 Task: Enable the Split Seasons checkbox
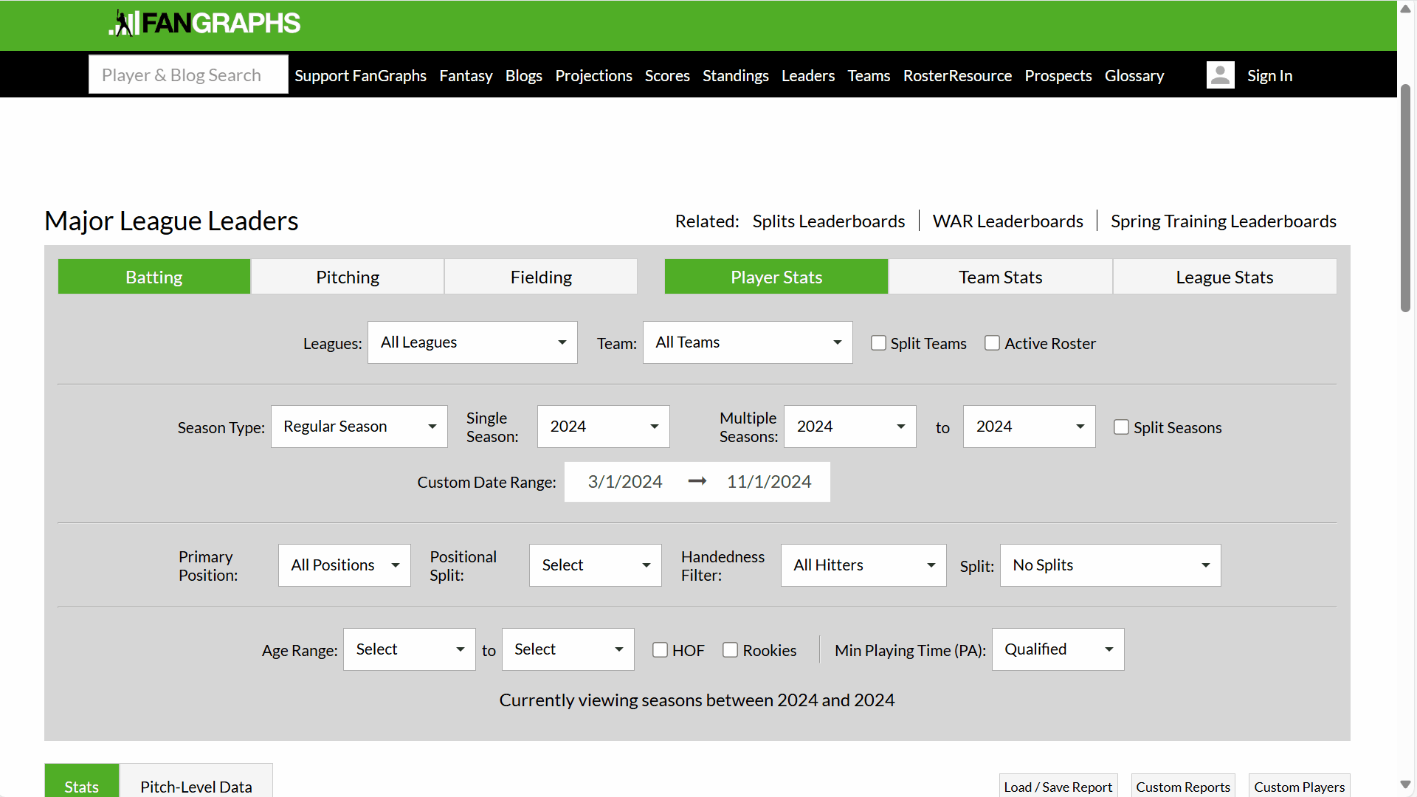(x=1121, y=427)
